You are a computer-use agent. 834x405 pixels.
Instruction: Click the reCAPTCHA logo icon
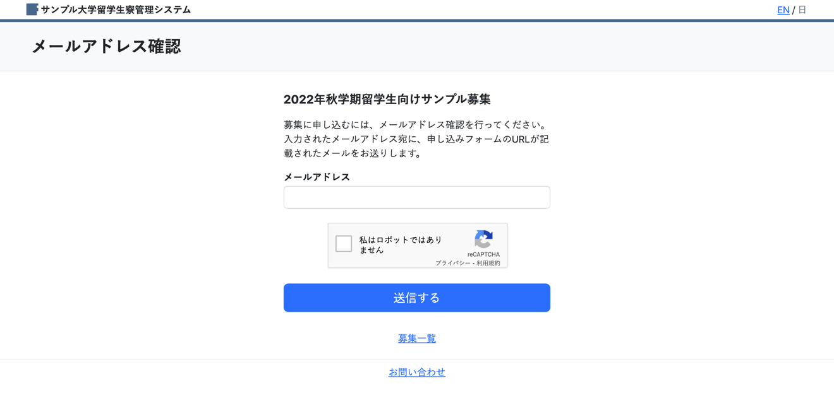(483, 239)
